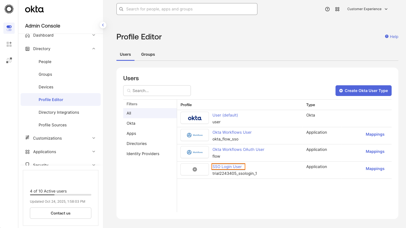
Task: Click the gear icon beside SSO Login User
Action: click(x=195, y=169)
